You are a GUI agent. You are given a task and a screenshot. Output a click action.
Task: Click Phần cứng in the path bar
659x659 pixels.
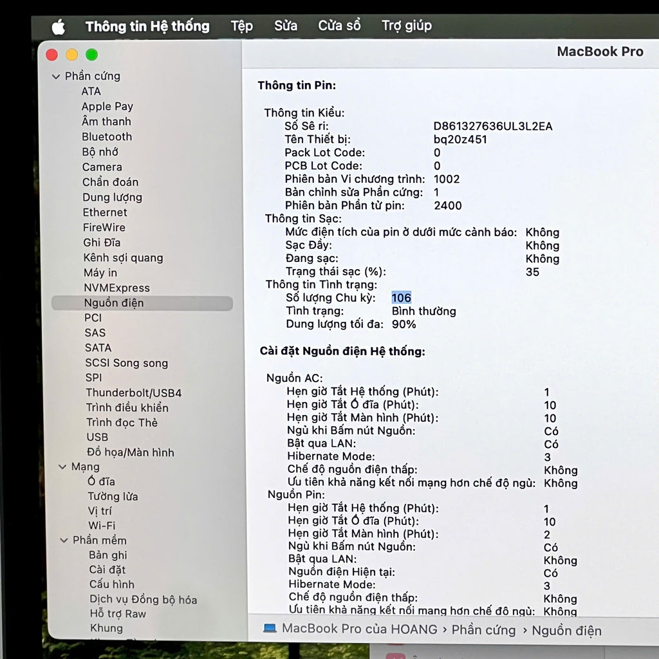coord(483,630)
